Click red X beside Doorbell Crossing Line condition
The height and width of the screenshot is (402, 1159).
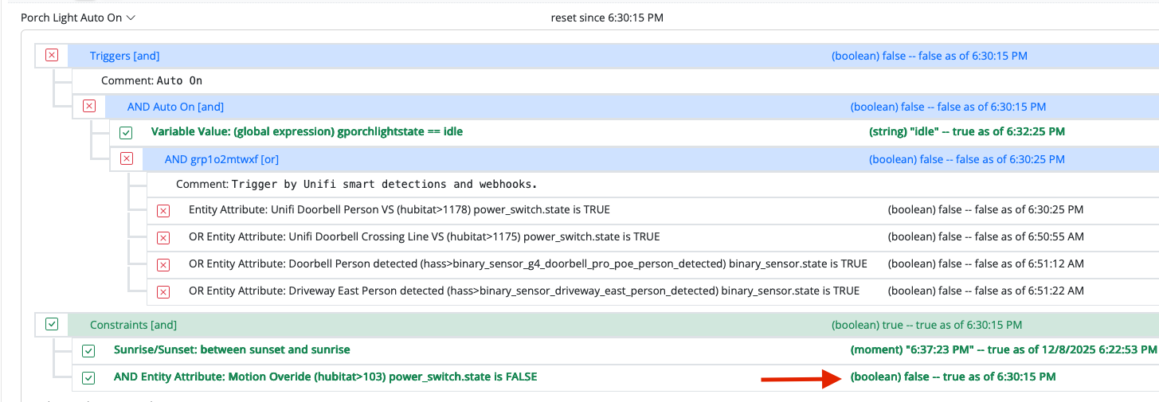pos(163,237)
